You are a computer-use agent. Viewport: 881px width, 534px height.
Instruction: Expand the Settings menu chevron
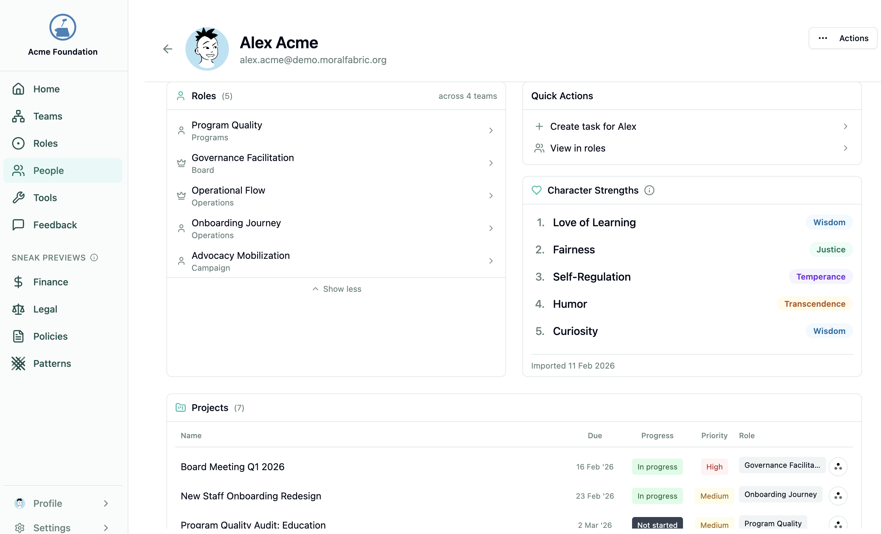pos(106,528)
